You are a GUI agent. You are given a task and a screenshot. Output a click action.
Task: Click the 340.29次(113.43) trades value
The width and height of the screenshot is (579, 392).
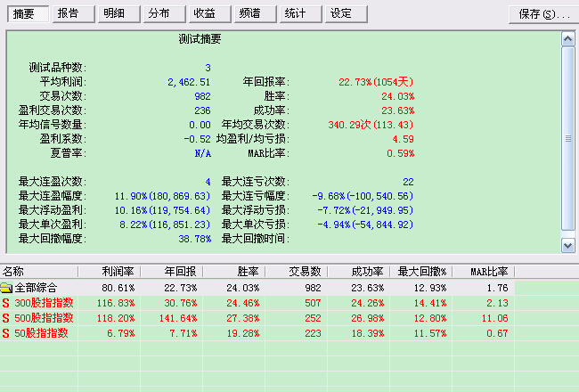(371, 125)
